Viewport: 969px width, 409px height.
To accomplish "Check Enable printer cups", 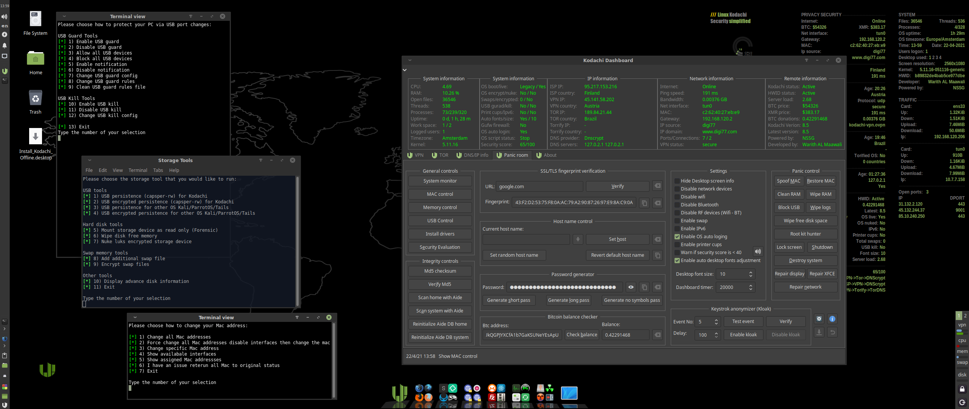I will [x=677, y=245].
